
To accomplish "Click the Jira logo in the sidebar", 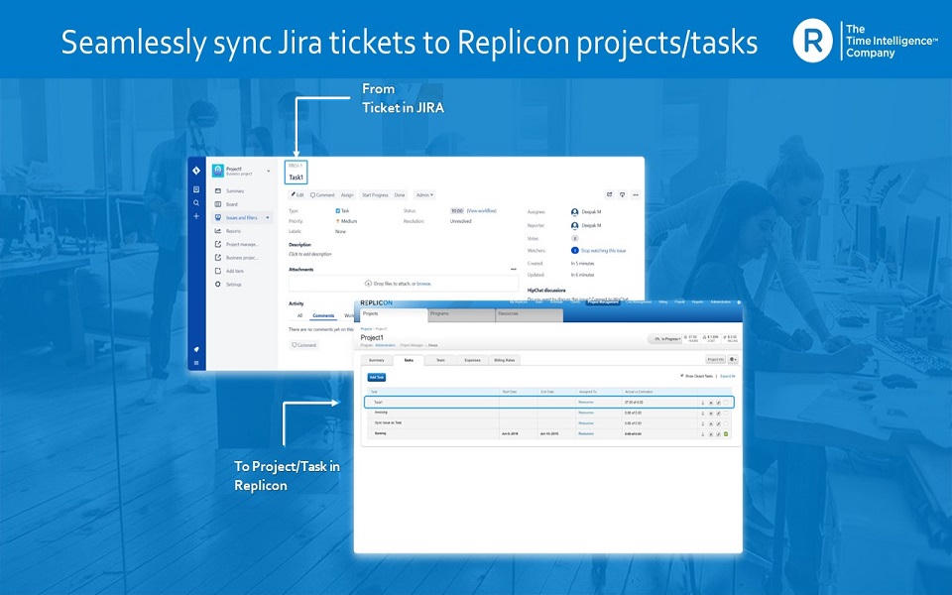I will [196, 171].
